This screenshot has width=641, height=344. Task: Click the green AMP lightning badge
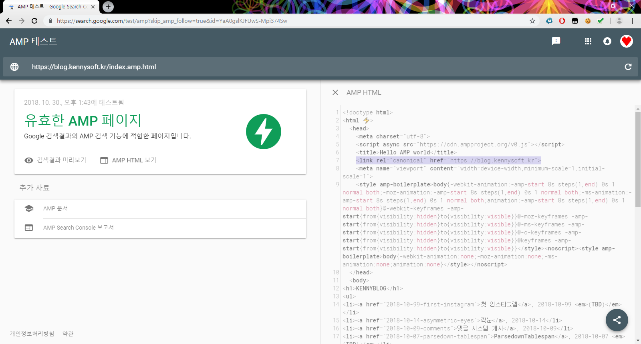click(x=264, y=132)
